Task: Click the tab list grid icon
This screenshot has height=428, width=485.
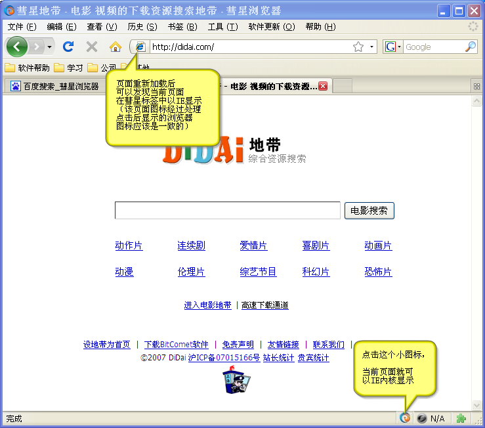Action: click(x=476, y=87)
